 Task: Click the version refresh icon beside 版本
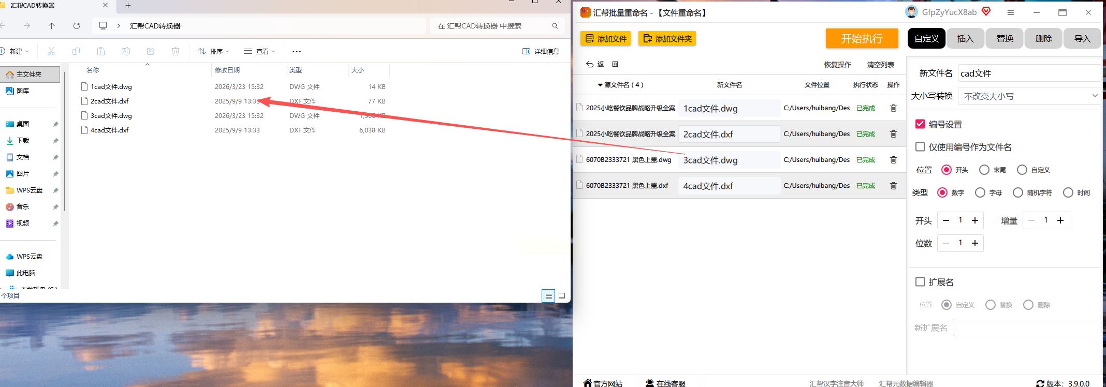(x=1040, y=383)
